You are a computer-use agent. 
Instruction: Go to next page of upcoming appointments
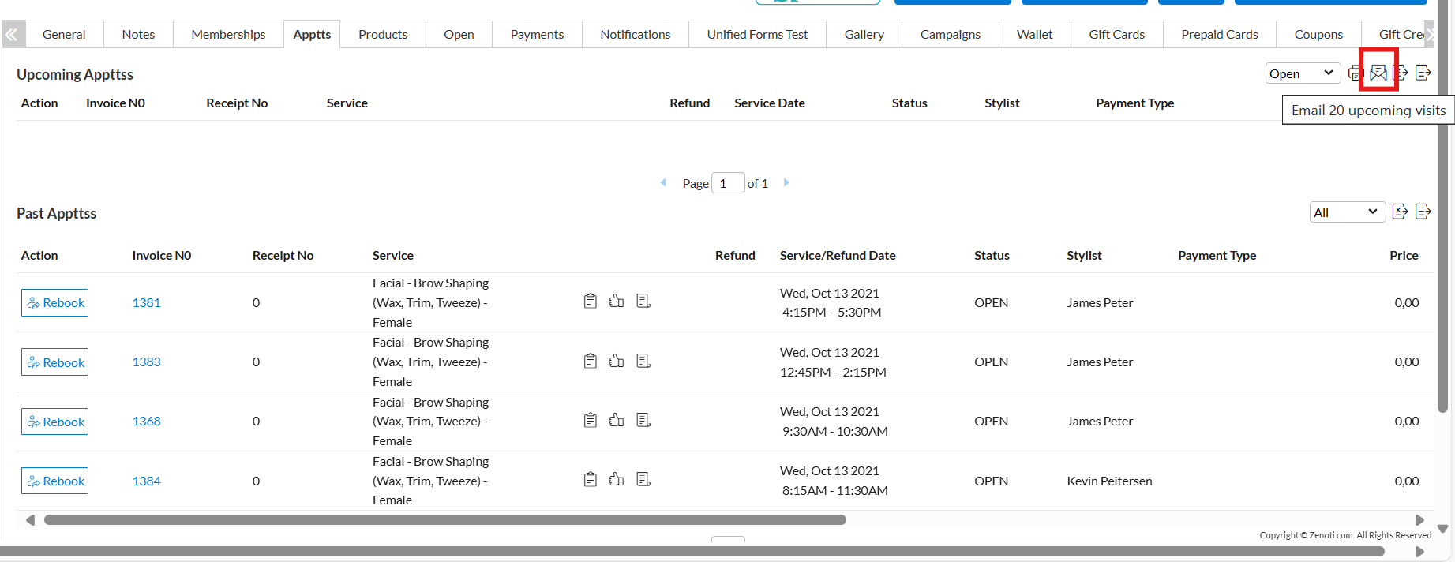(x=786, y=182)
